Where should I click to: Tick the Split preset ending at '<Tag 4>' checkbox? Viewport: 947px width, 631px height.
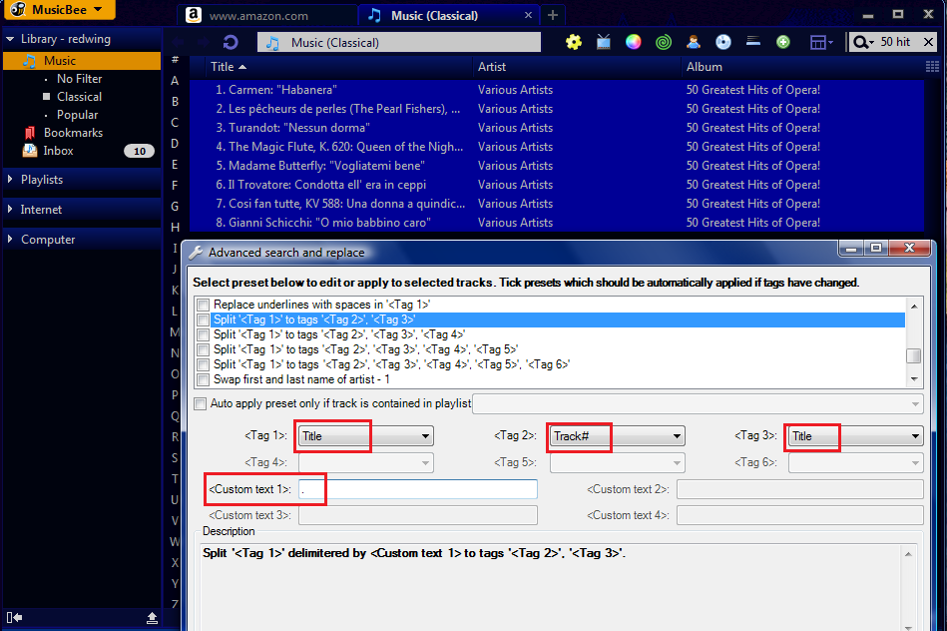pyautogui.click(x=203, y=334)
